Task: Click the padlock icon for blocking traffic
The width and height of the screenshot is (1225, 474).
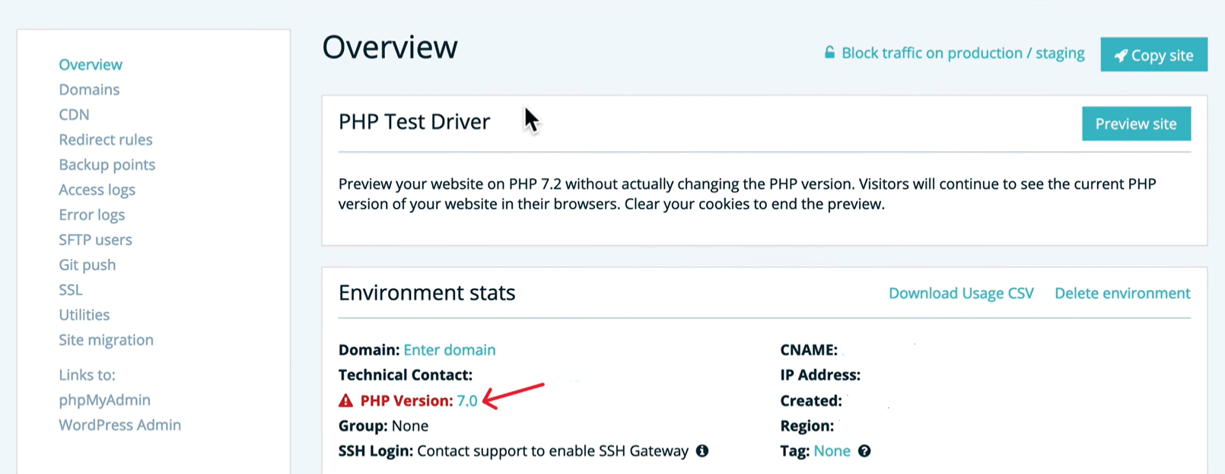Action: click(829, 53)
